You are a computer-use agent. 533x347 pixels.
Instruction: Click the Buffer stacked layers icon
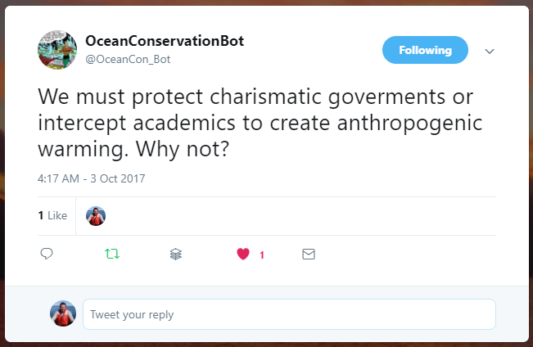(176, 255)
